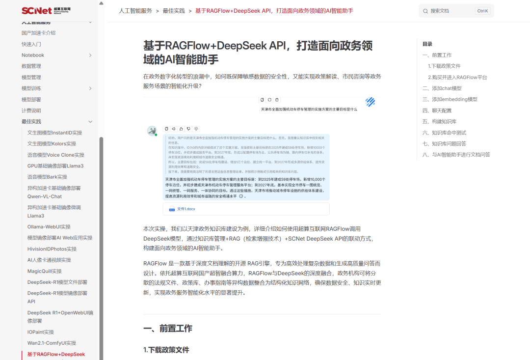Screen dimensions: 530x360
Task: Open DeepSeek R1+OpenWebUI镜像部署 page
Action: point(60,317)
